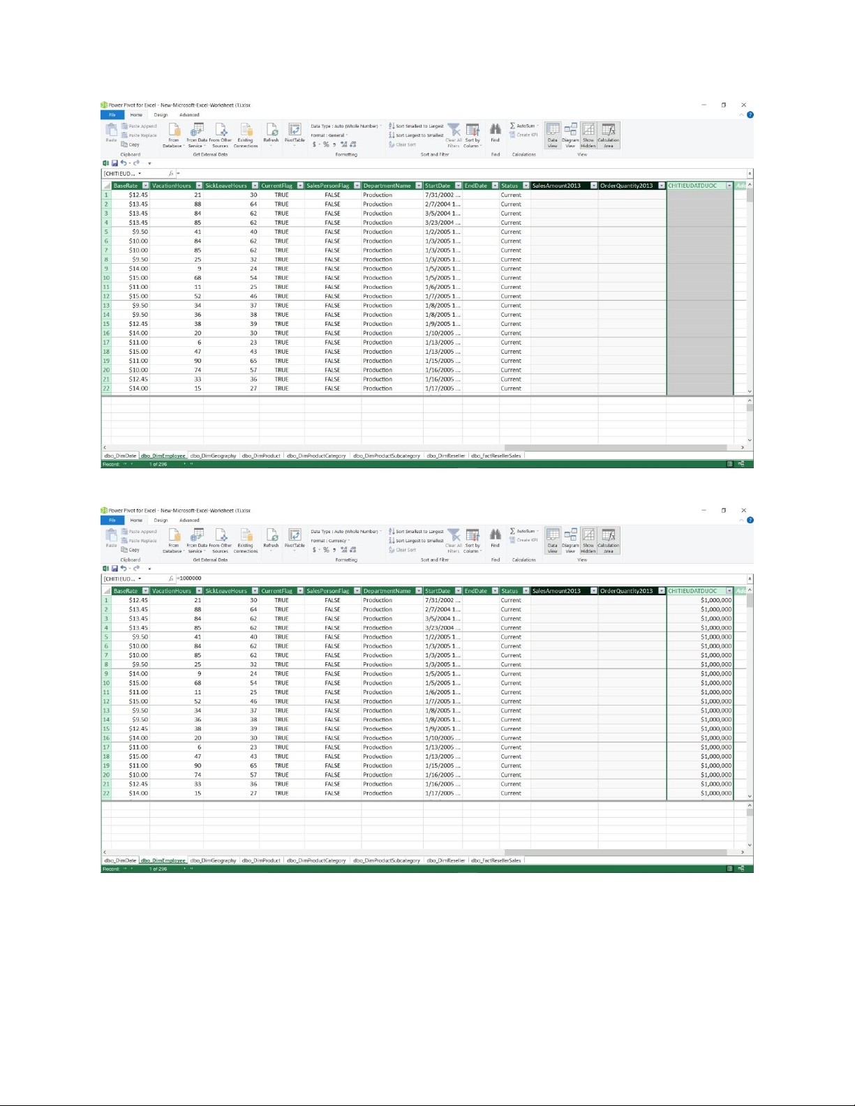Click the AutoSum sigma icon in lower window
Viewport: 855px width, 1106px height.
(x=512, y=531)
